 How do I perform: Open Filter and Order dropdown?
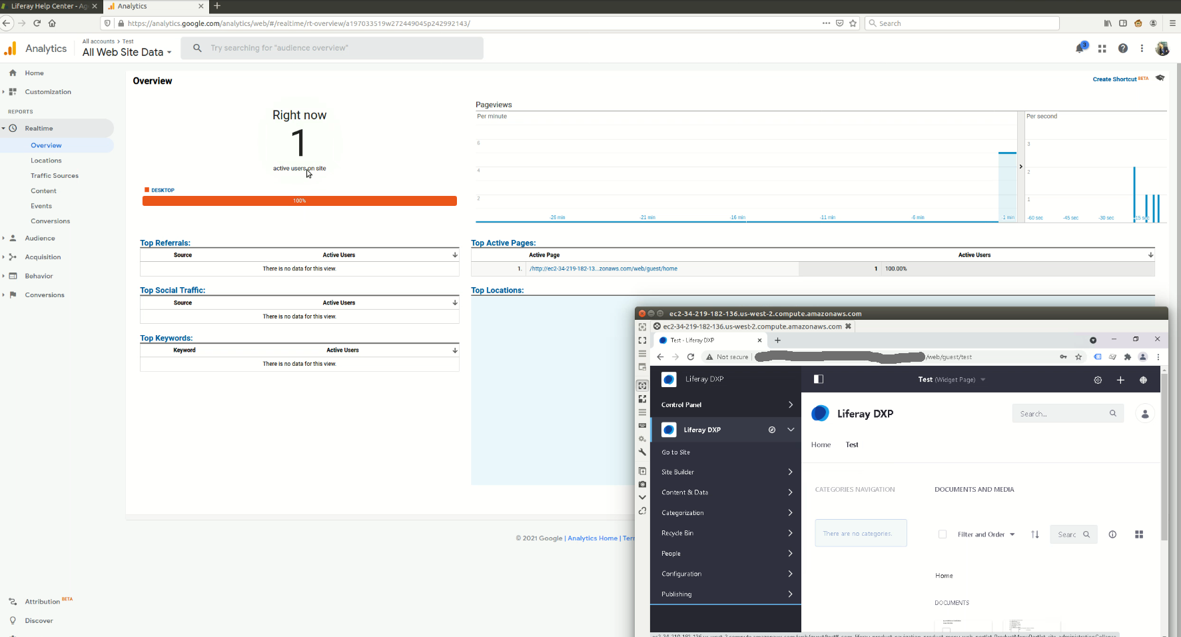tap(986, 534)
